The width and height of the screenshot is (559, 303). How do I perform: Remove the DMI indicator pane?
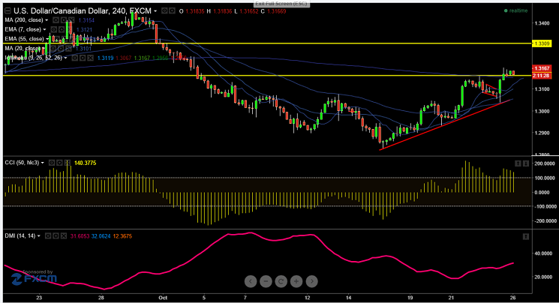pos(64,236)
